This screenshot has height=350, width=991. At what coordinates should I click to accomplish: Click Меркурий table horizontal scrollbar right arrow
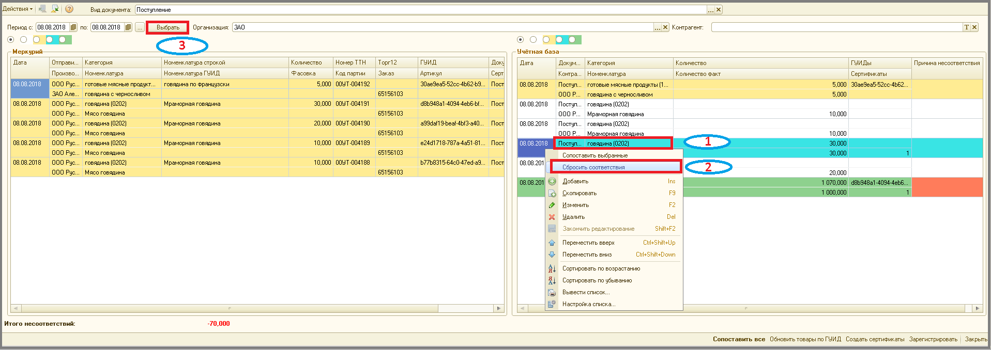[499, 308]
